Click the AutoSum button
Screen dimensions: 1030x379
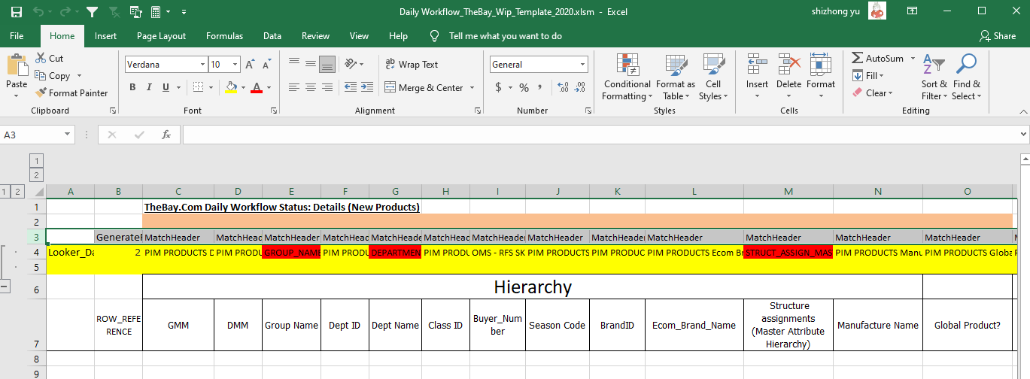point(878,59)
